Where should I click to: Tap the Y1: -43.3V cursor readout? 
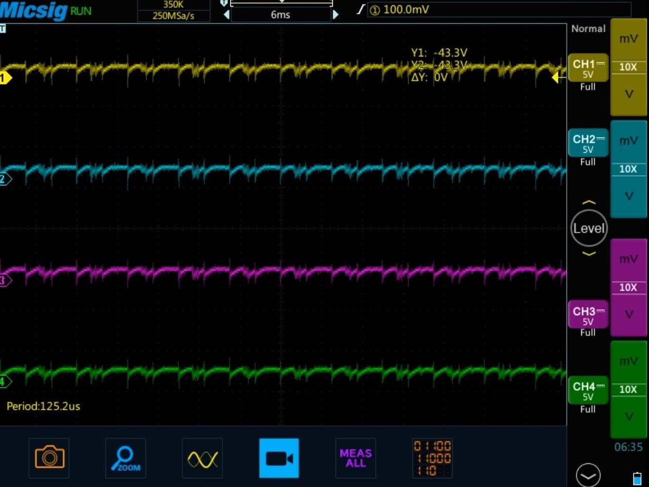439,52
